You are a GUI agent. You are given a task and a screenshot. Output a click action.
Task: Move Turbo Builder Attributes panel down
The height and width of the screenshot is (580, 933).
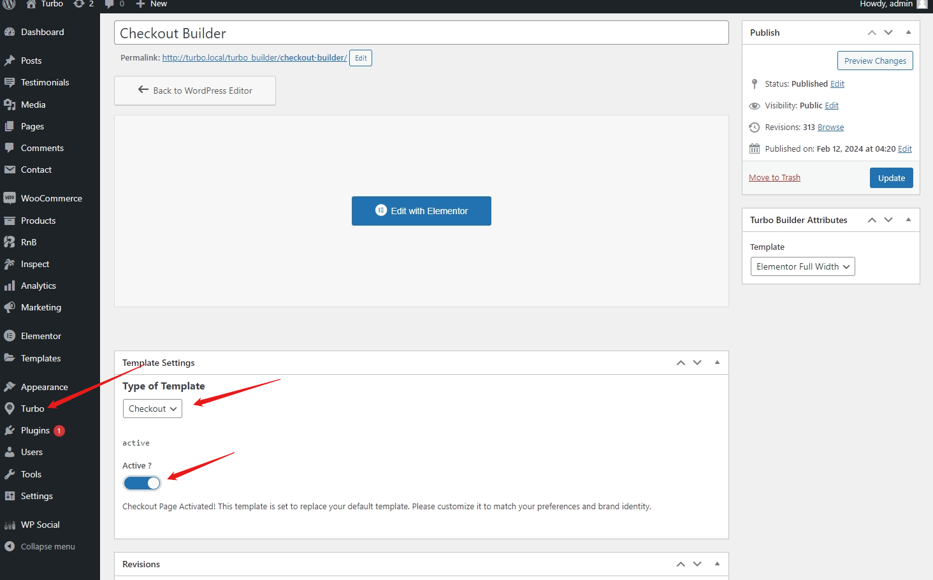coord(888,220)
